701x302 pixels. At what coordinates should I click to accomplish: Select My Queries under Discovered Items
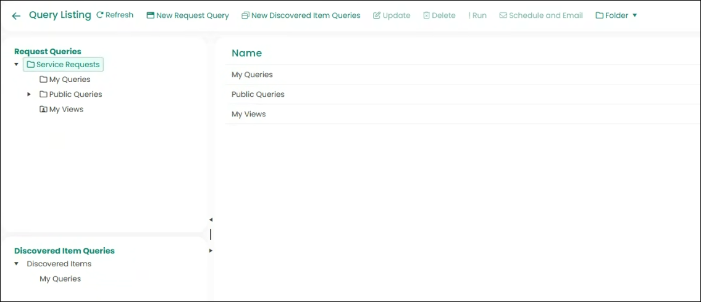click(x=60, y=279)
